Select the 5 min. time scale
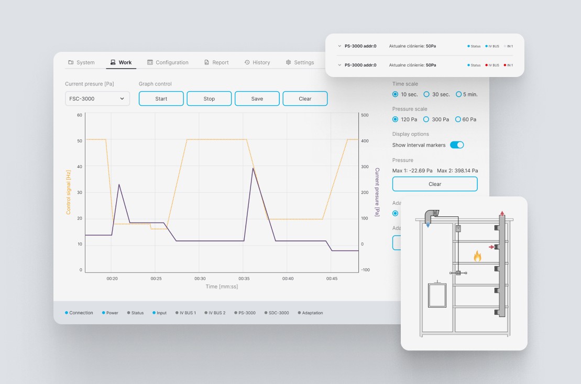Image resolution: width=581 pixels, height=384 pixels. tap(459, 94)
